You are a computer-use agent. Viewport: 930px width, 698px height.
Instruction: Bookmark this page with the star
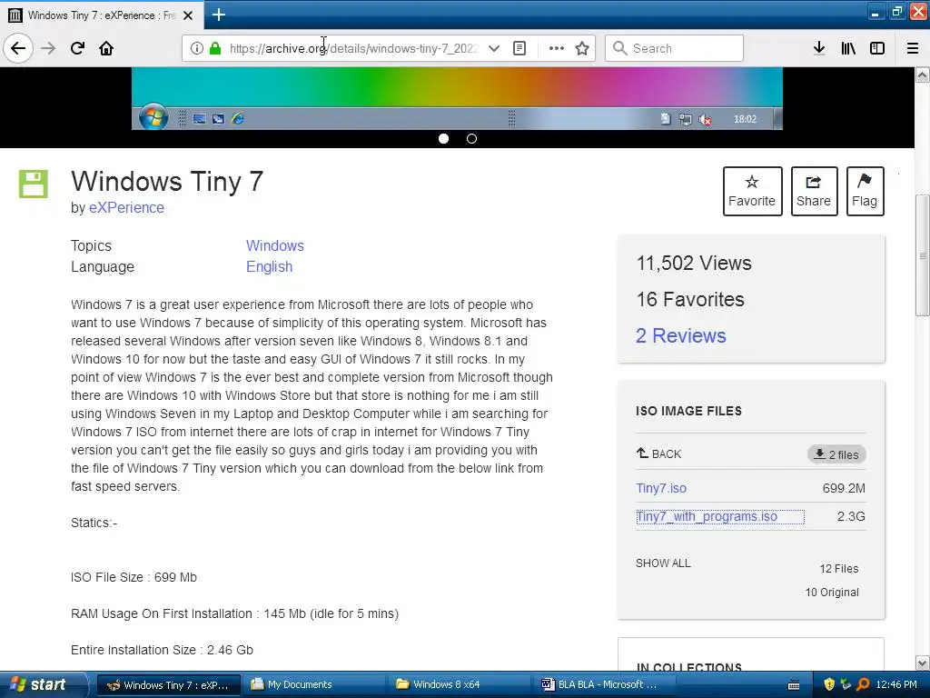coord(582,48)
